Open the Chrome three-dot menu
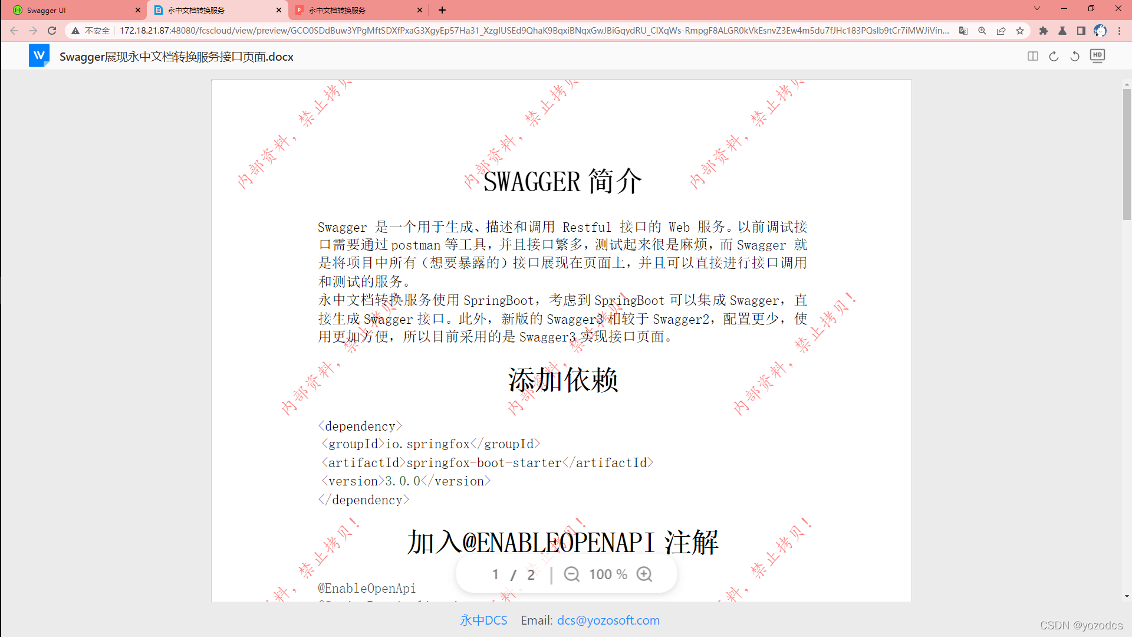Image resolution: width=1132 pixels, height=637 pixels. point(1120,31)
